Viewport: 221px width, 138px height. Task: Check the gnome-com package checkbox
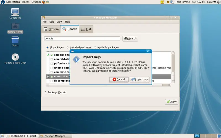coord(52,68)
